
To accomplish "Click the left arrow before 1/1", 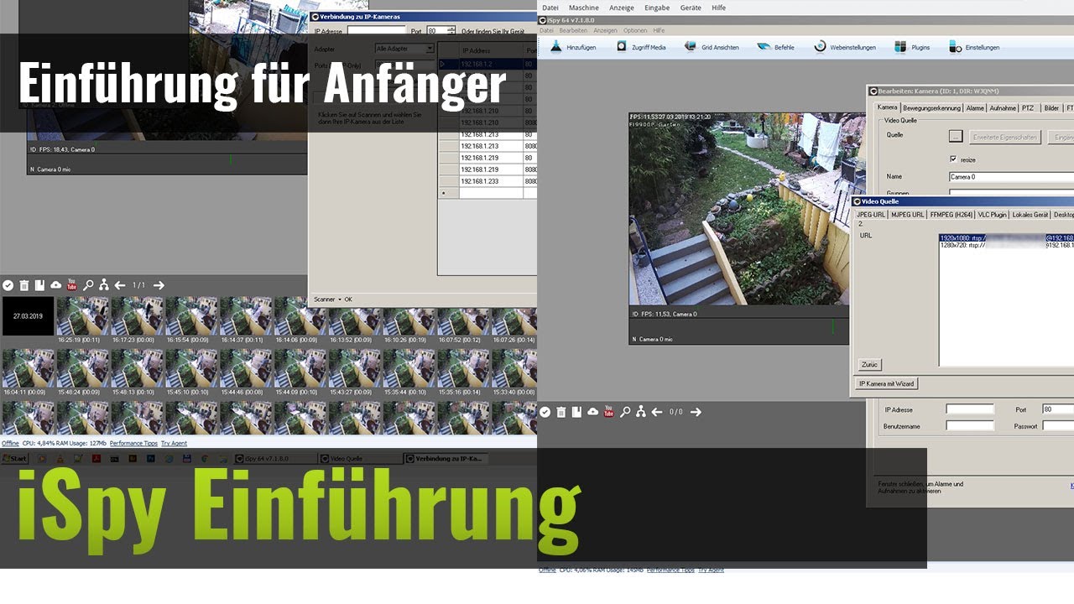I will (x=120, y=285).
